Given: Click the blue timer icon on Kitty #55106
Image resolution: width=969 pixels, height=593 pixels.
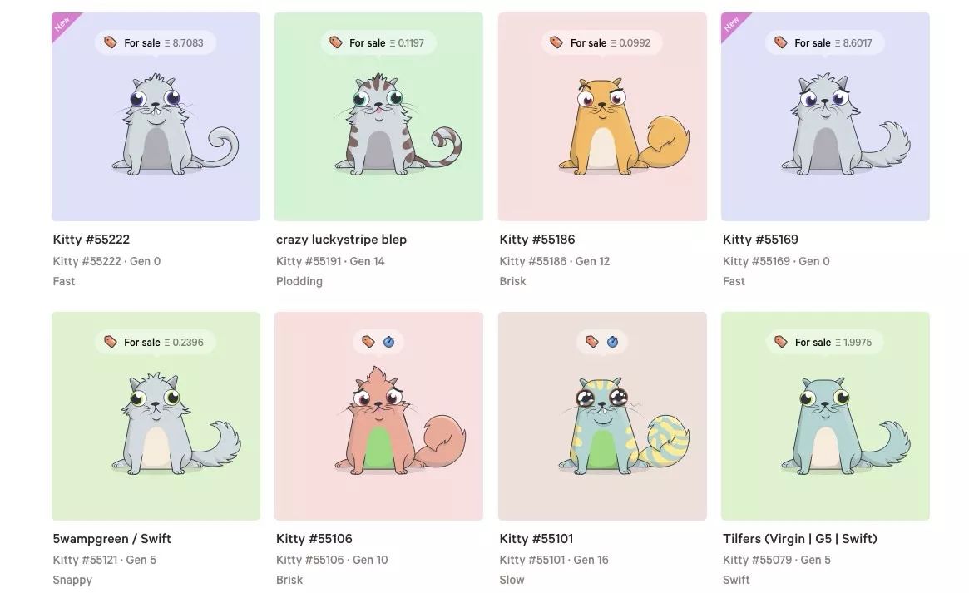Looking at the screenshot, I should pos(388,342).
